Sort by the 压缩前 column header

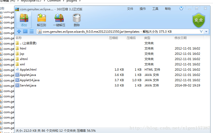[x=117, y=38]
